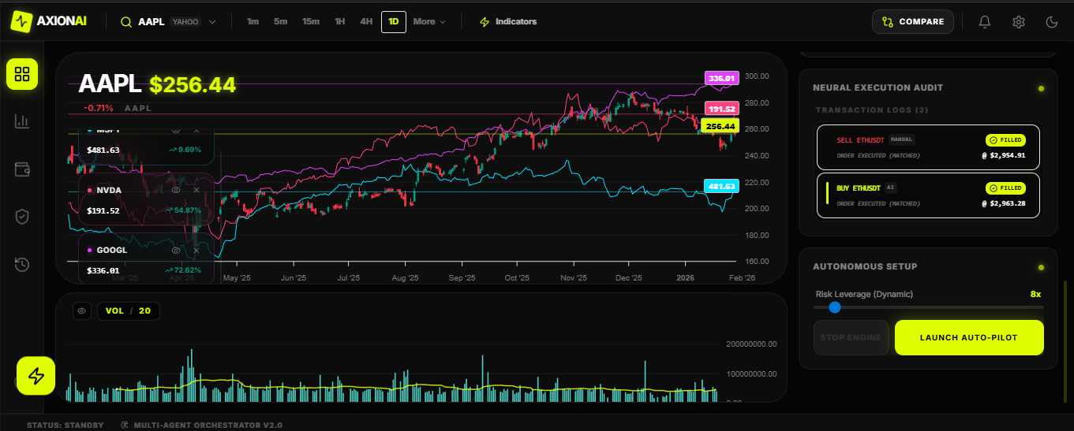Open the SELL ETHUSDT transaction log
Viewport: 1074px width, 431px height.
click(x=928, y=147)
